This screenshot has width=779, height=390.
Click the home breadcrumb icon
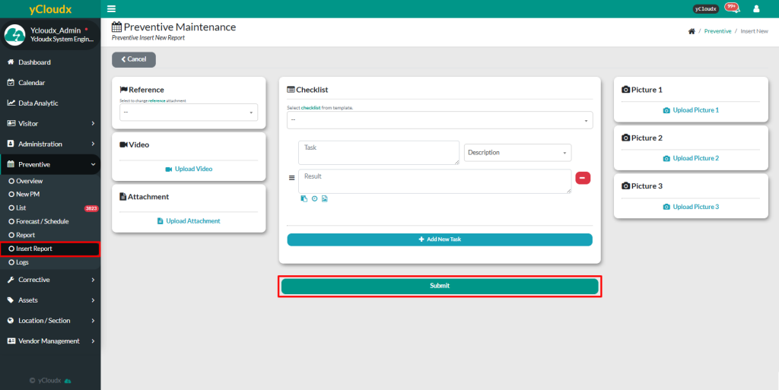[691, 31]
